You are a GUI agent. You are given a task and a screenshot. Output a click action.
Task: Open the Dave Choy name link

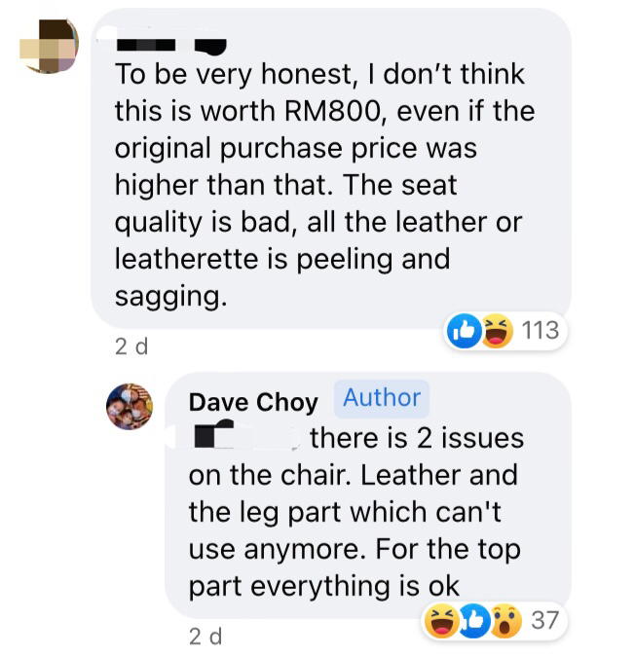click(x=253, y=403)
